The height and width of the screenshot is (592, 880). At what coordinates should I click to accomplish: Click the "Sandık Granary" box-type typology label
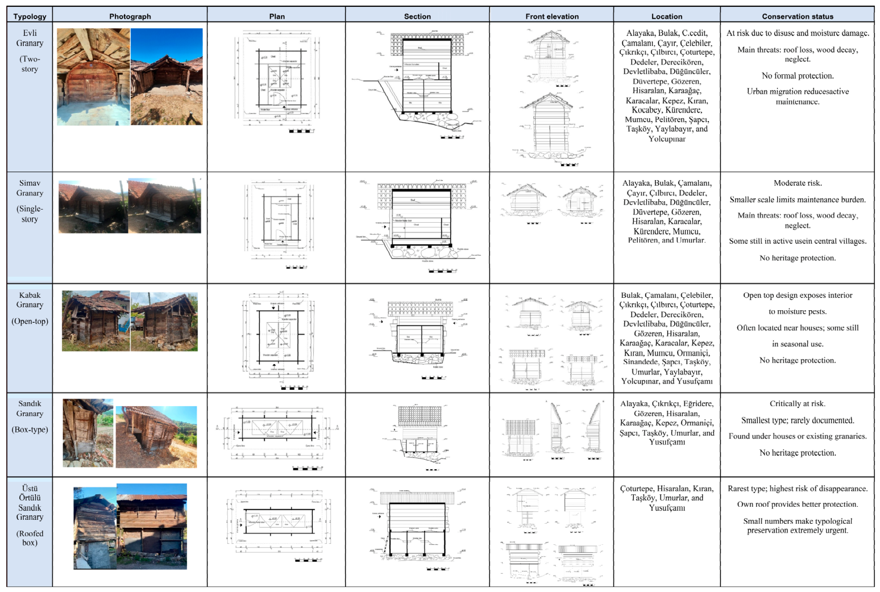click(30, 408)
